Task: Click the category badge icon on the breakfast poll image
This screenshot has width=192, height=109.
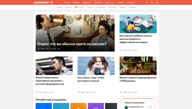Action: point(113,17)
